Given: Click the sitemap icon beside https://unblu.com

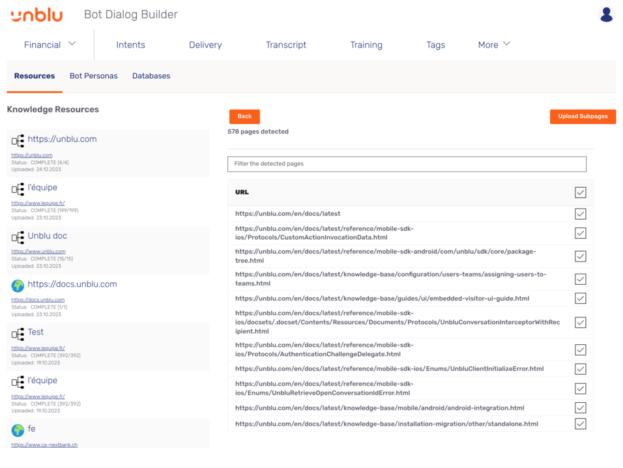Looking at the screenshot, I should pos(18,139).
